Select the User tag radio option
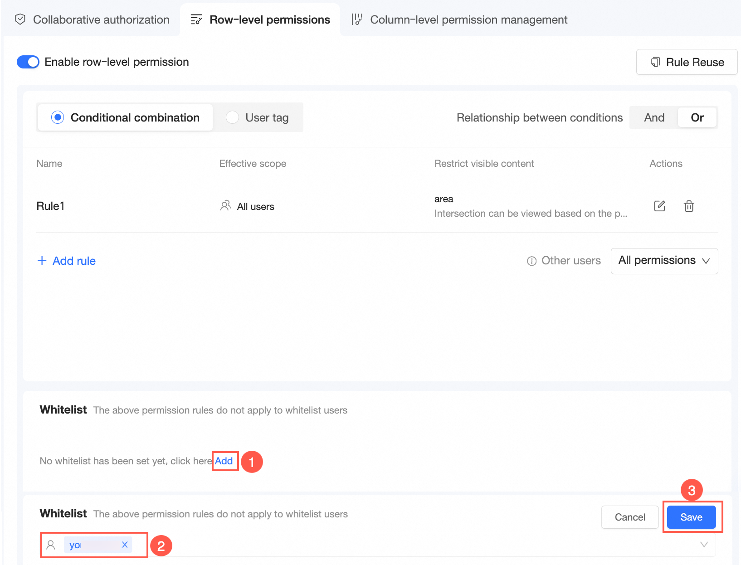741x565 pixels. (232, 117)
